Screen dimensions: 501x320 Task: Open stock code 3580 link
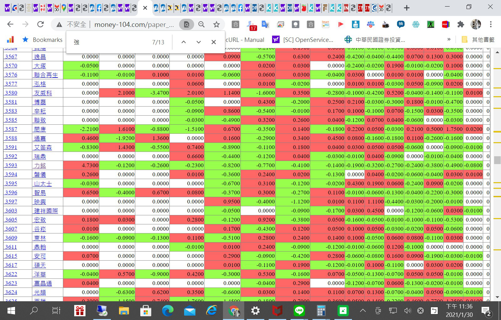coord(11,93)
